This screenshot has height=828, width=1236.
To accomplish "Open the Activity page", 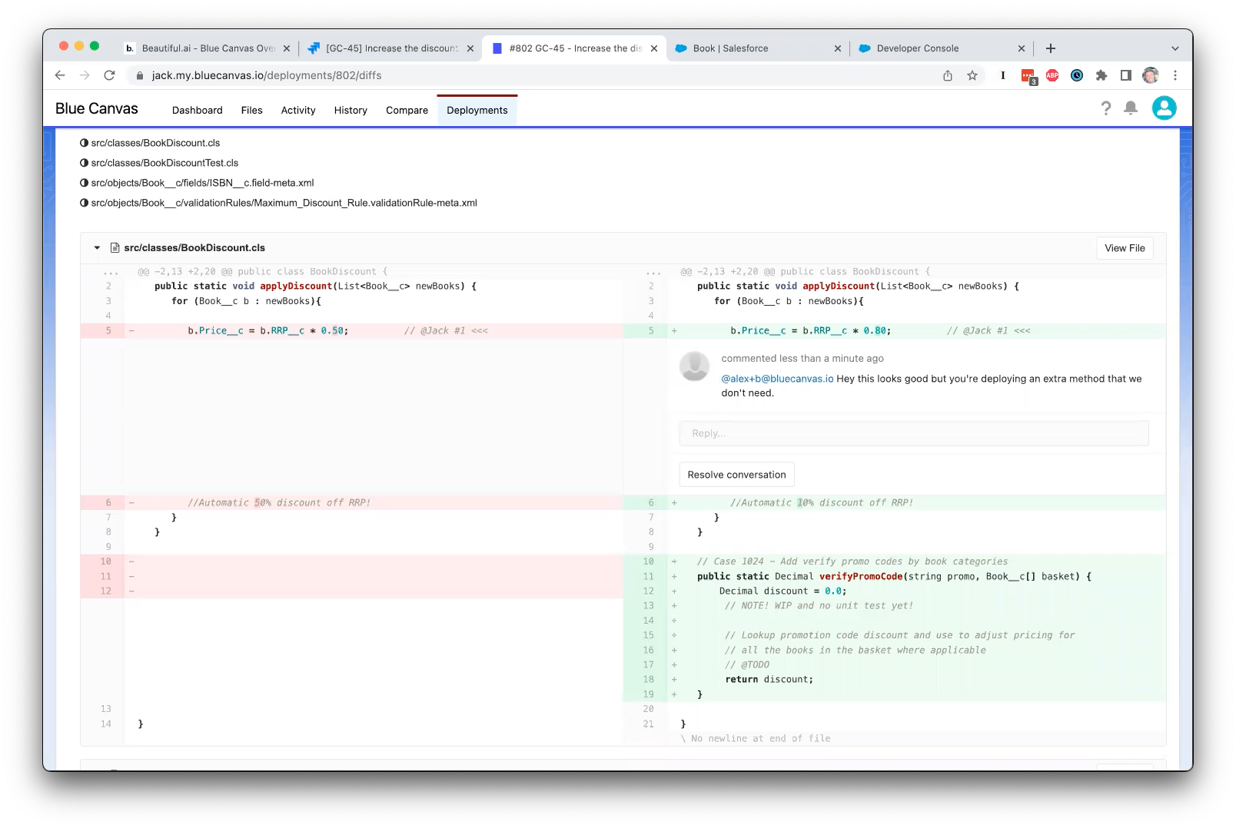I will 298,111.
